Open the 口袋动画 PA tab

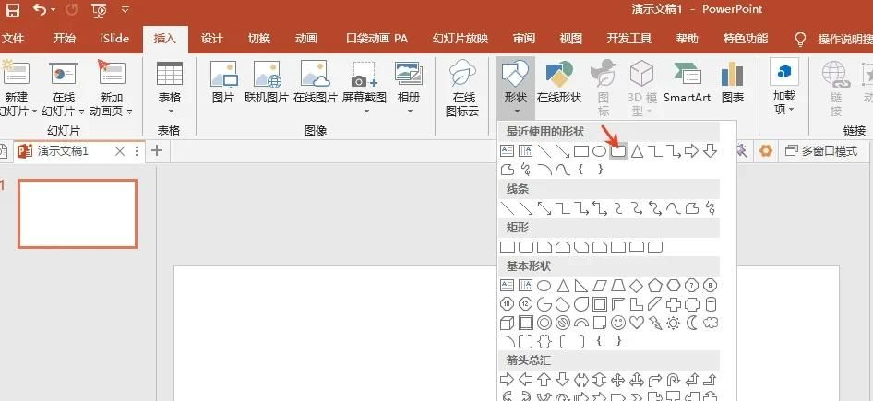click(x=377, y=39)
